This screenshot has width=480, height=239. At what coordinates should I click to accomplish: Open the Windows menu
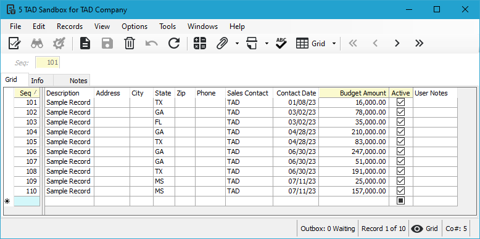point(202,26)
